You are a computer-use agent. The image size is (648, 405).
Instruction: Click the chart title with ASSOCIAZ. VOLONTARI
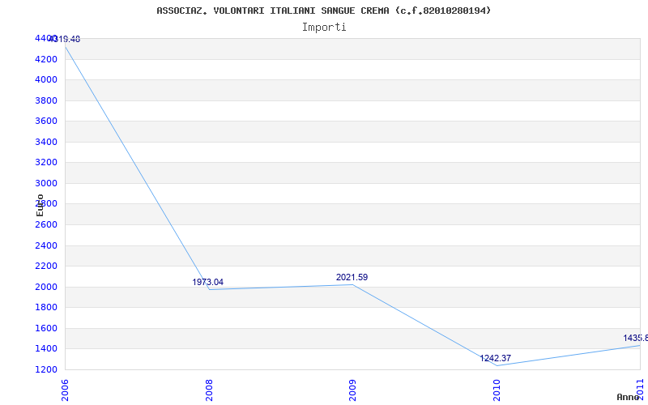click(324, 11)
